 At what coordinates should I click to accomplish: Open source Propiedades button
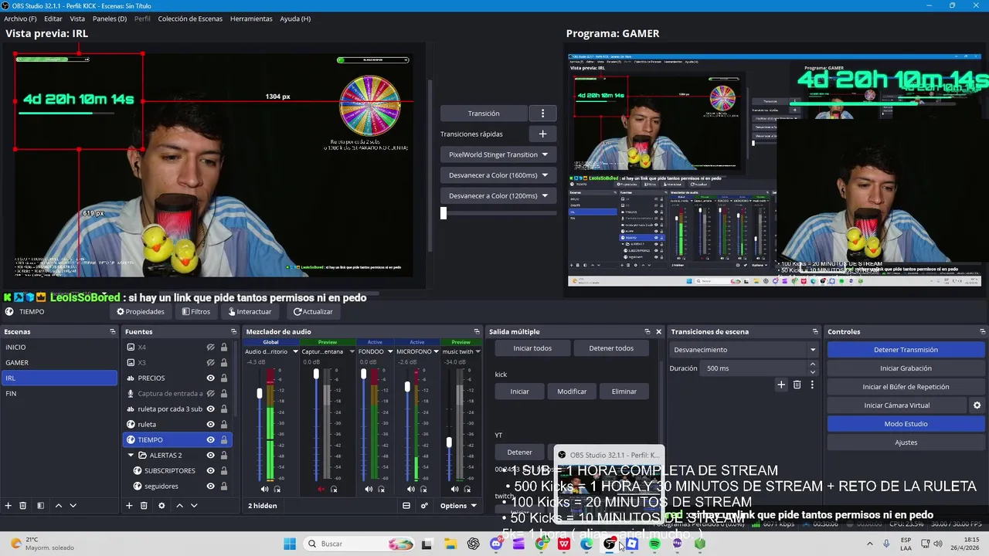[141, 312]
